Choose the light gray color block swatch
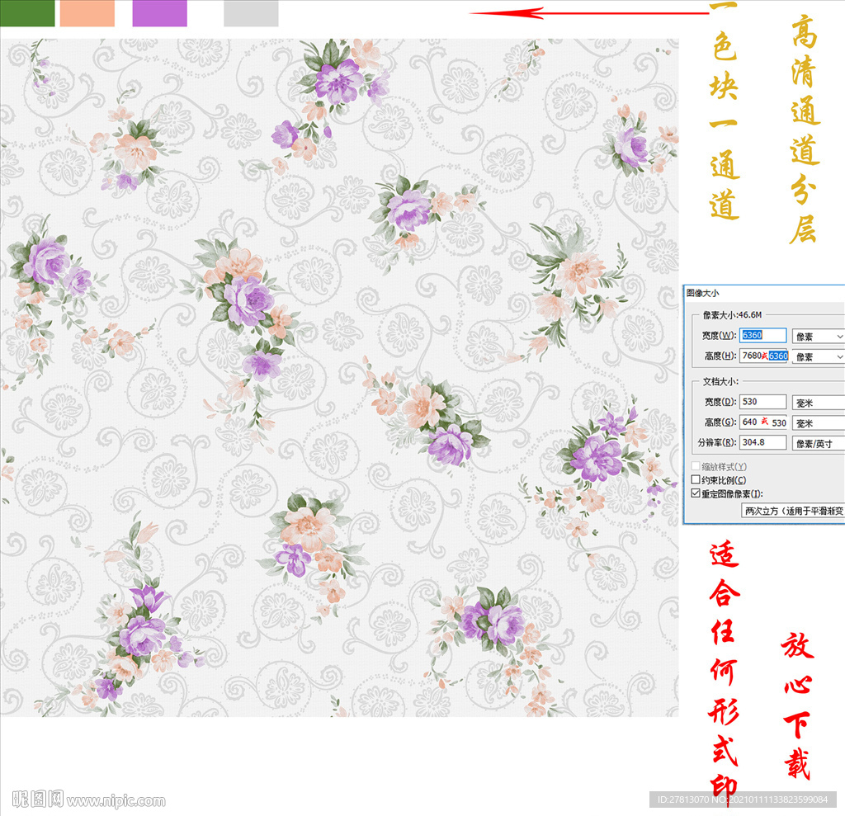Image resolution: width=845 pixels, height=816 pixels. [x=251, y=13]
